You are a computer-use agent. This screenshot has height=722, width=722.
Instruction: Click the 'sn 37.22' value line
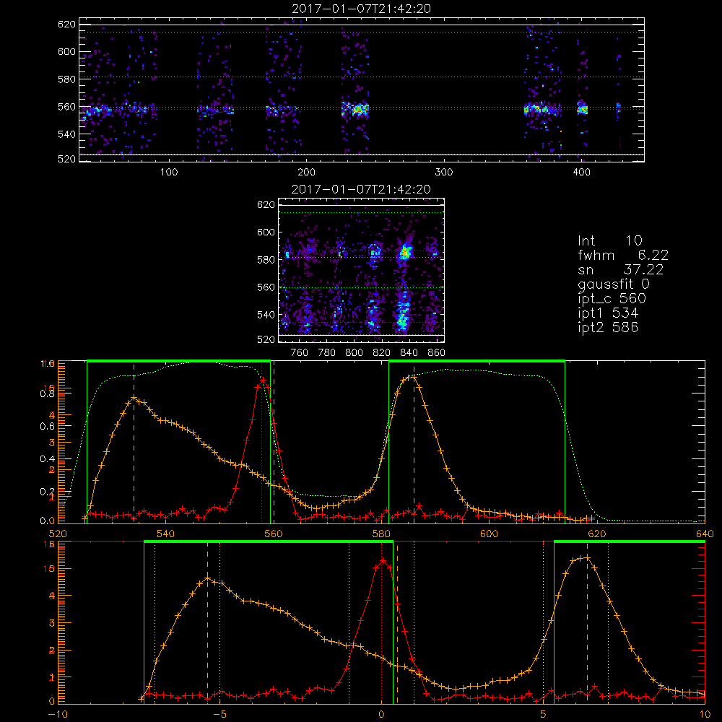[620, 270]
